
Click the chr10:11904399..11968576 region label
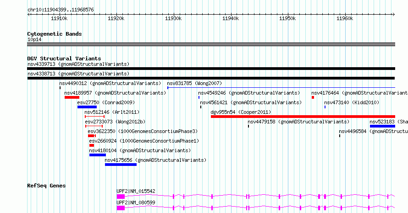[61, 10]
